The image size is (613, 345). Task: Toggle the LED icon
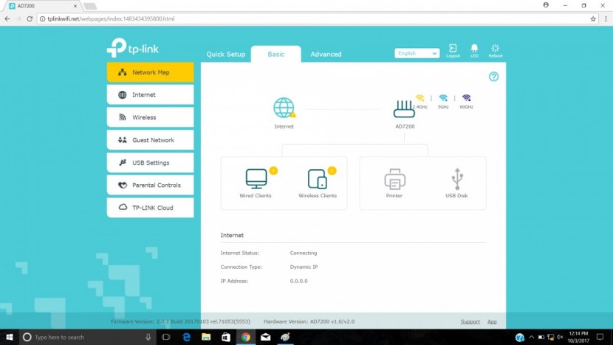coord(474,50)
